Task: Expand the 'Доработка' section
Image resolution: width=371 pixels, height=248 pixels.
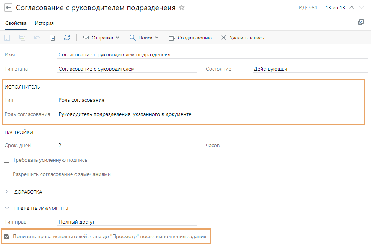Action: point(7,192)
